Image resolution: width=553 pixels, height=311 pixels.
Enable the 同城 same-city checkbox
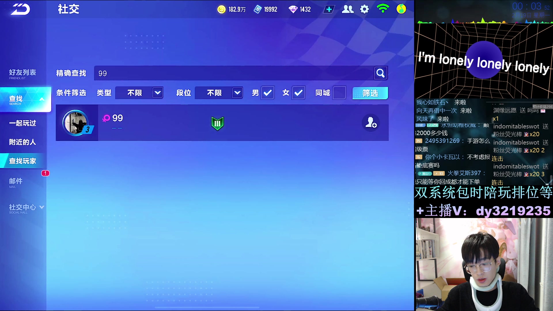pyautogui.click(x=339, y=93)
